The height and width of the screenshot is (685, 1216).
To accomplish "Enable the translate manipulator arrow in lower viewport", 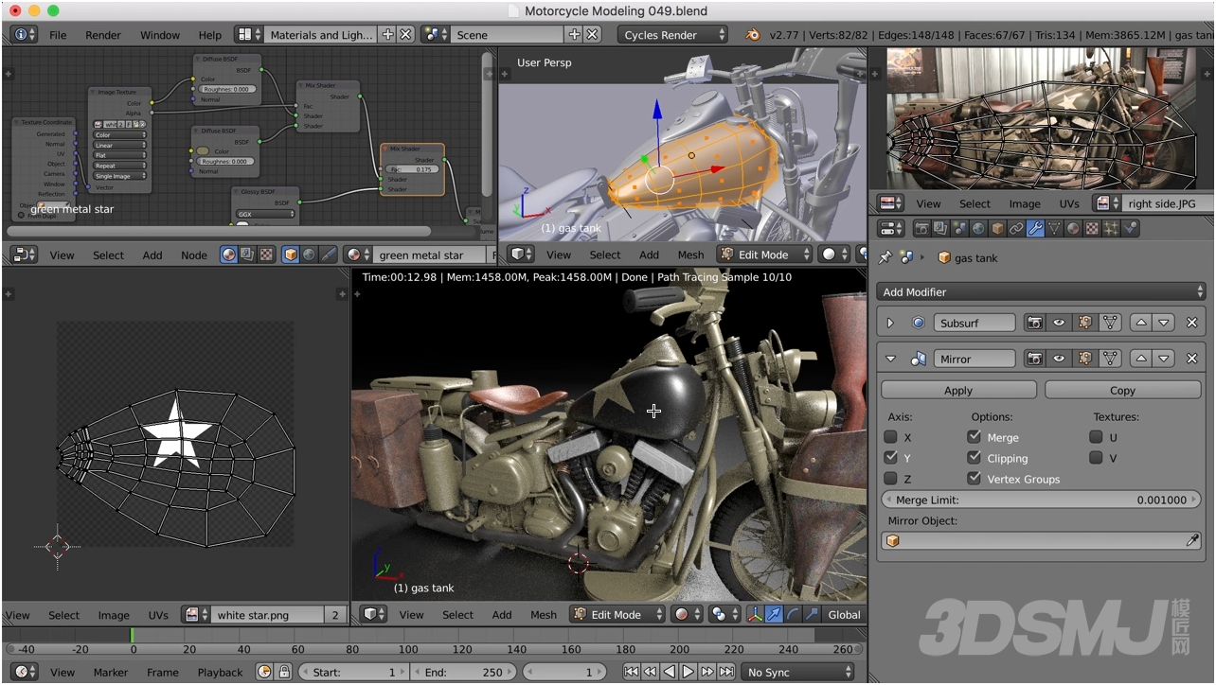I will click(774, 614).
